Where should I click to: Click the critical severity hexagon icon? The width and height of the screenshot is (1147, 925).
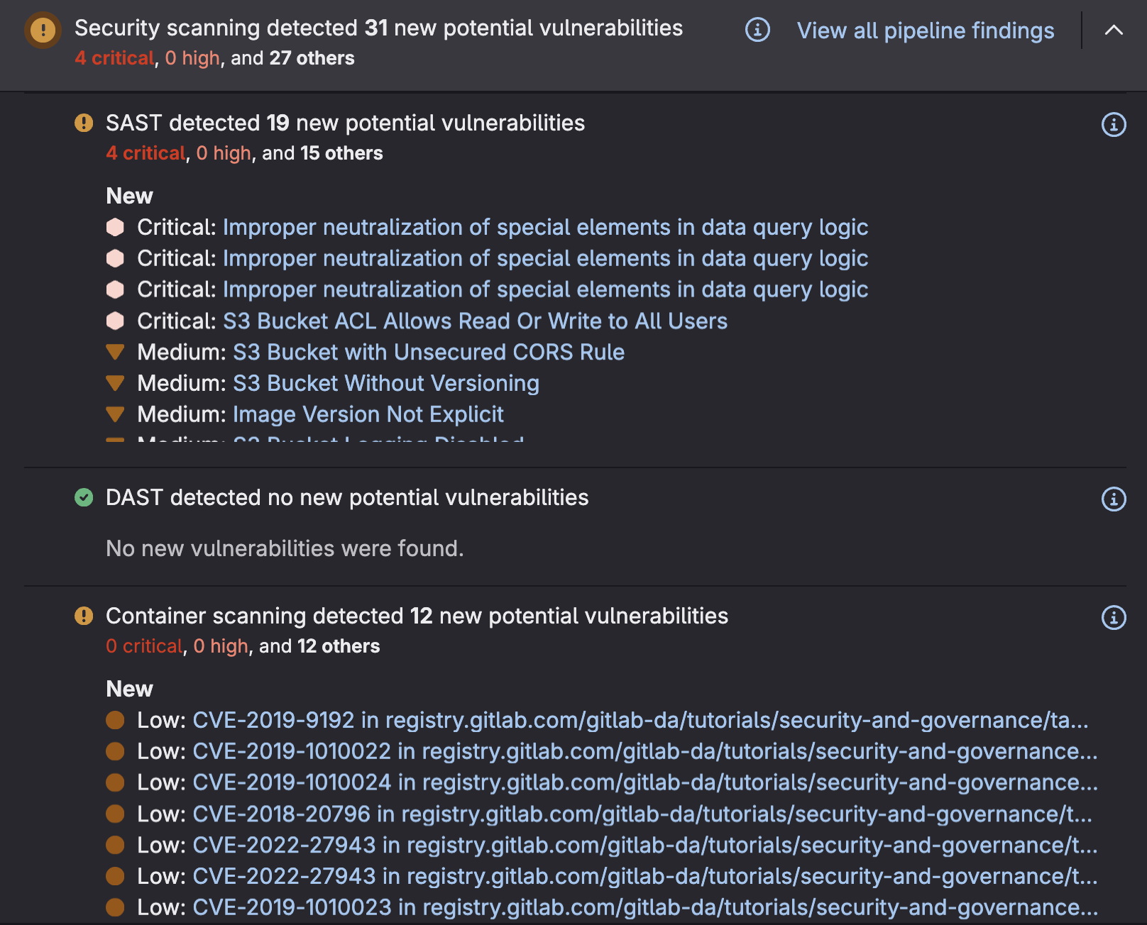click(115, 226)
